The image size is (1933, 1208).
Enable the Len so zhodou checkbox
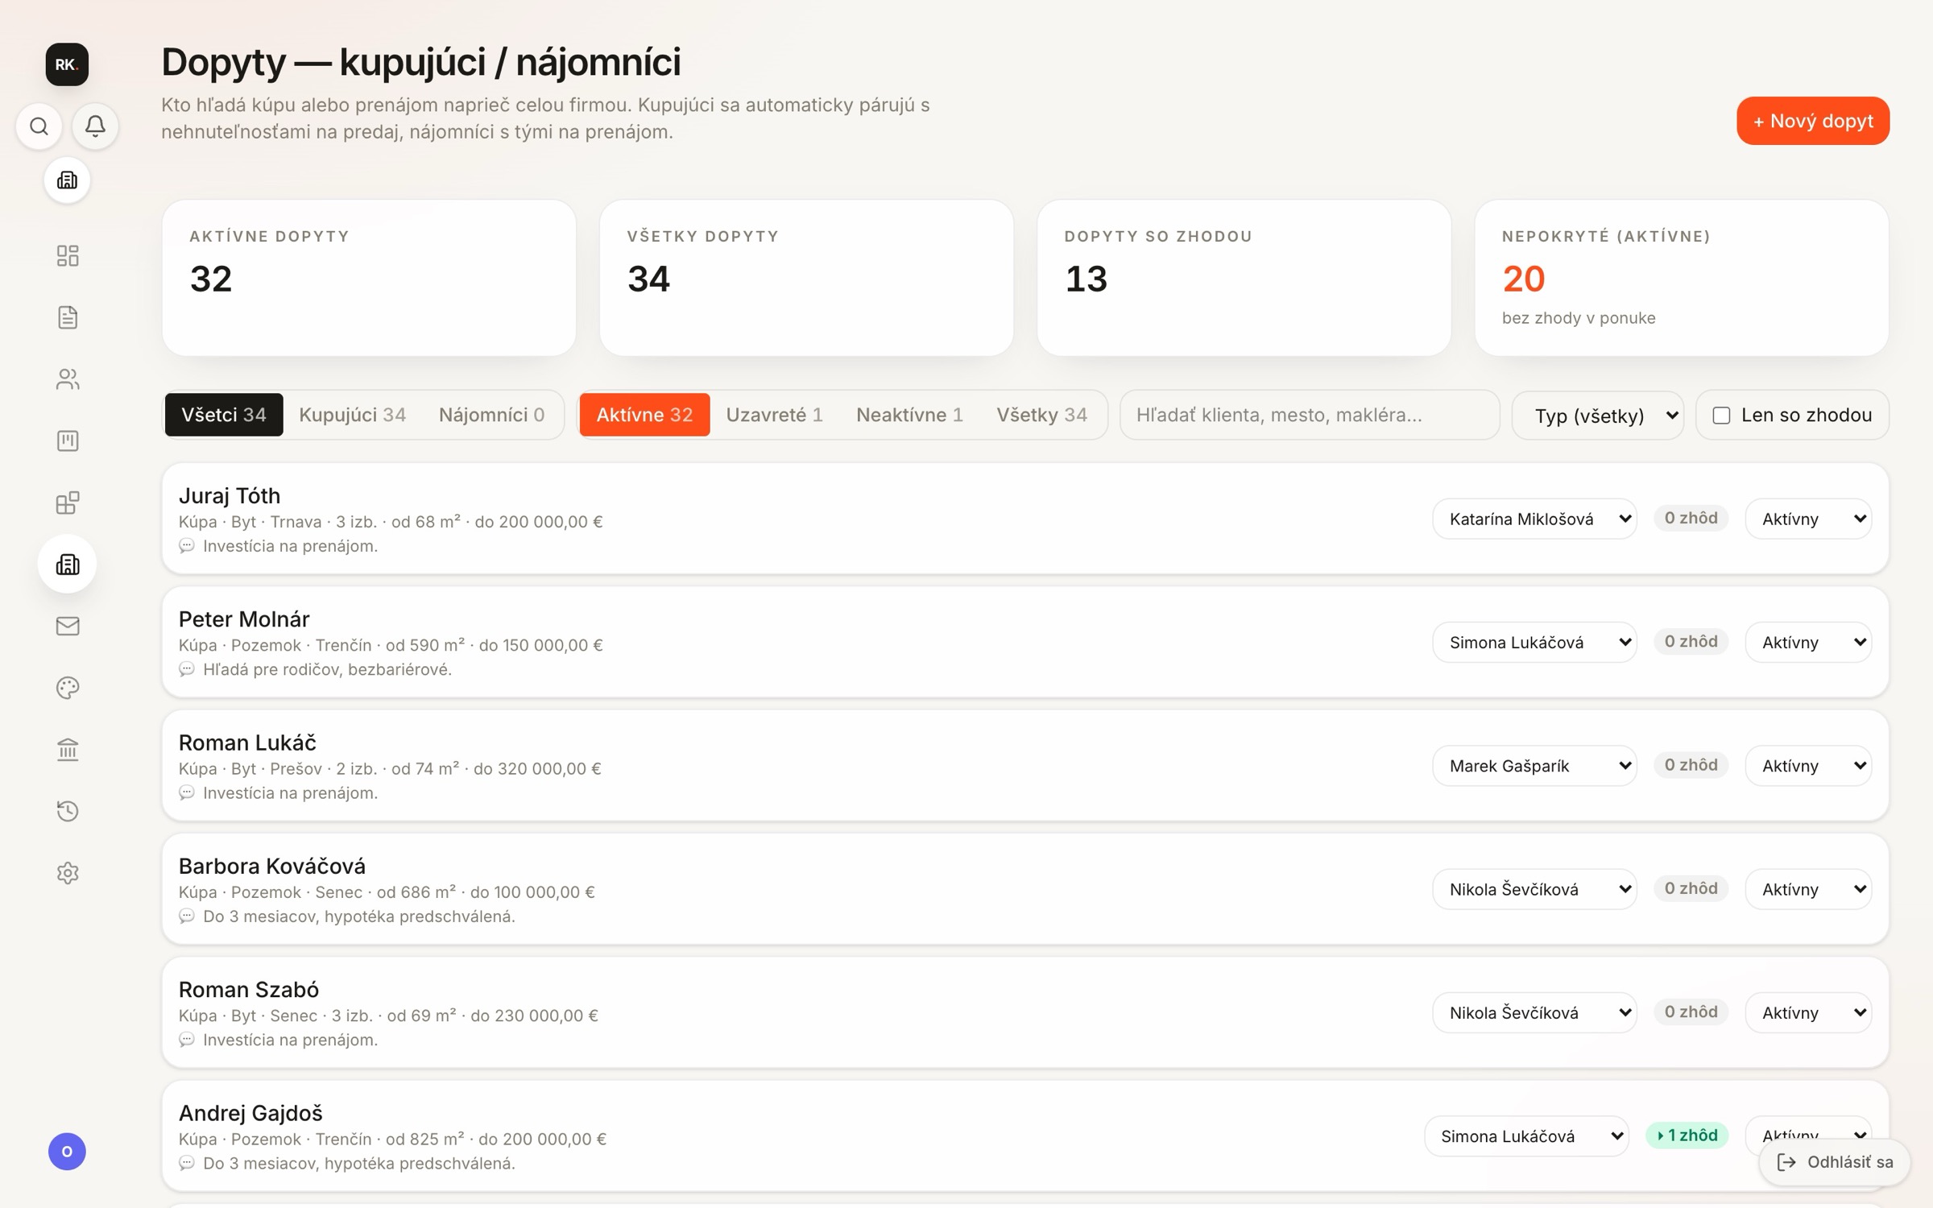point(1721,416)
